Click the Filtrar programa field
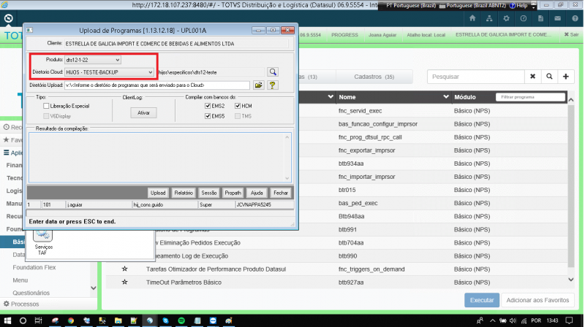Viewport: 585px width, 327px height. click(x=530, y=97)
